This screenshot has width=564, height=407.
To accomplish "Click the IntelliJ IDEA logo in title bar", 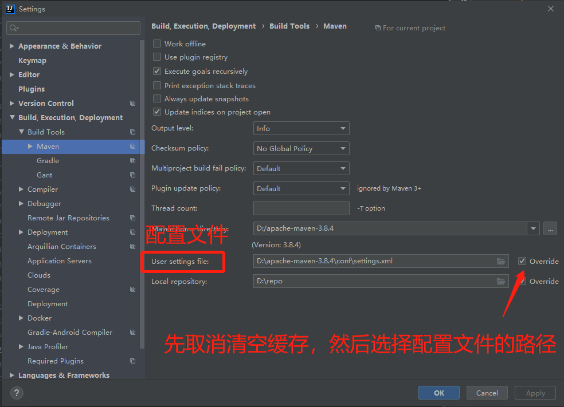I will point(10,9).
